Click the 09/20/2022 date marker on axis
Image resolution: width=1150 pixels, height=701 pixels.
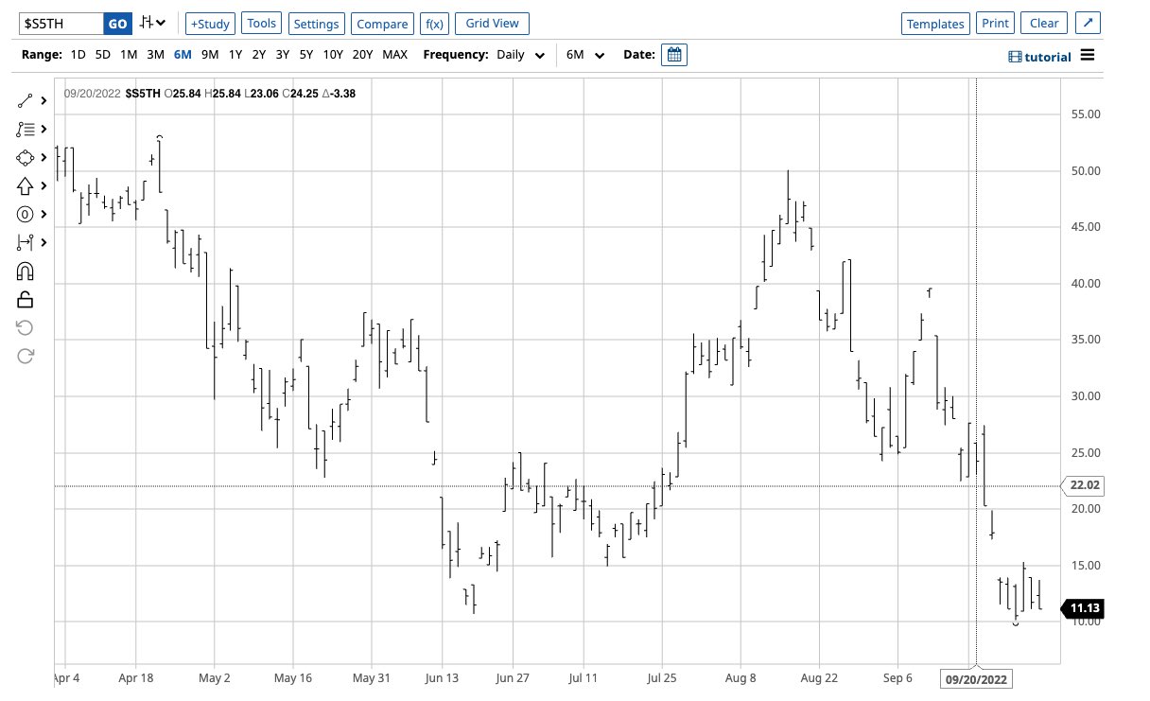(x=975, y=679)
